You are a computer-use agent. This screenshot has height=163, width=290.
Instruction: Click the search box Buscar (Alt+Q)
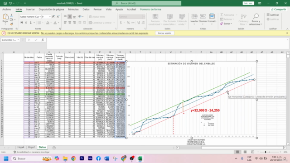tap(146, 3)
